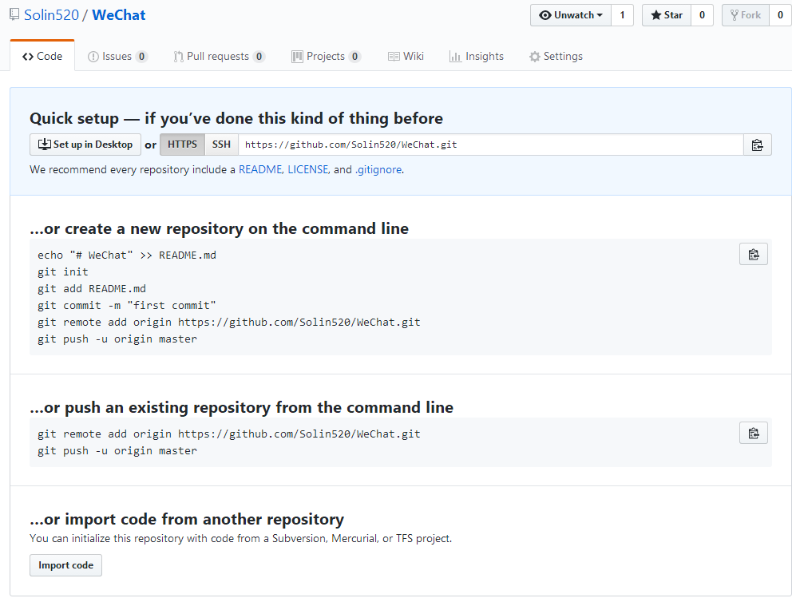
Task: Star the WeChat repository
Action: pos(667,15)
